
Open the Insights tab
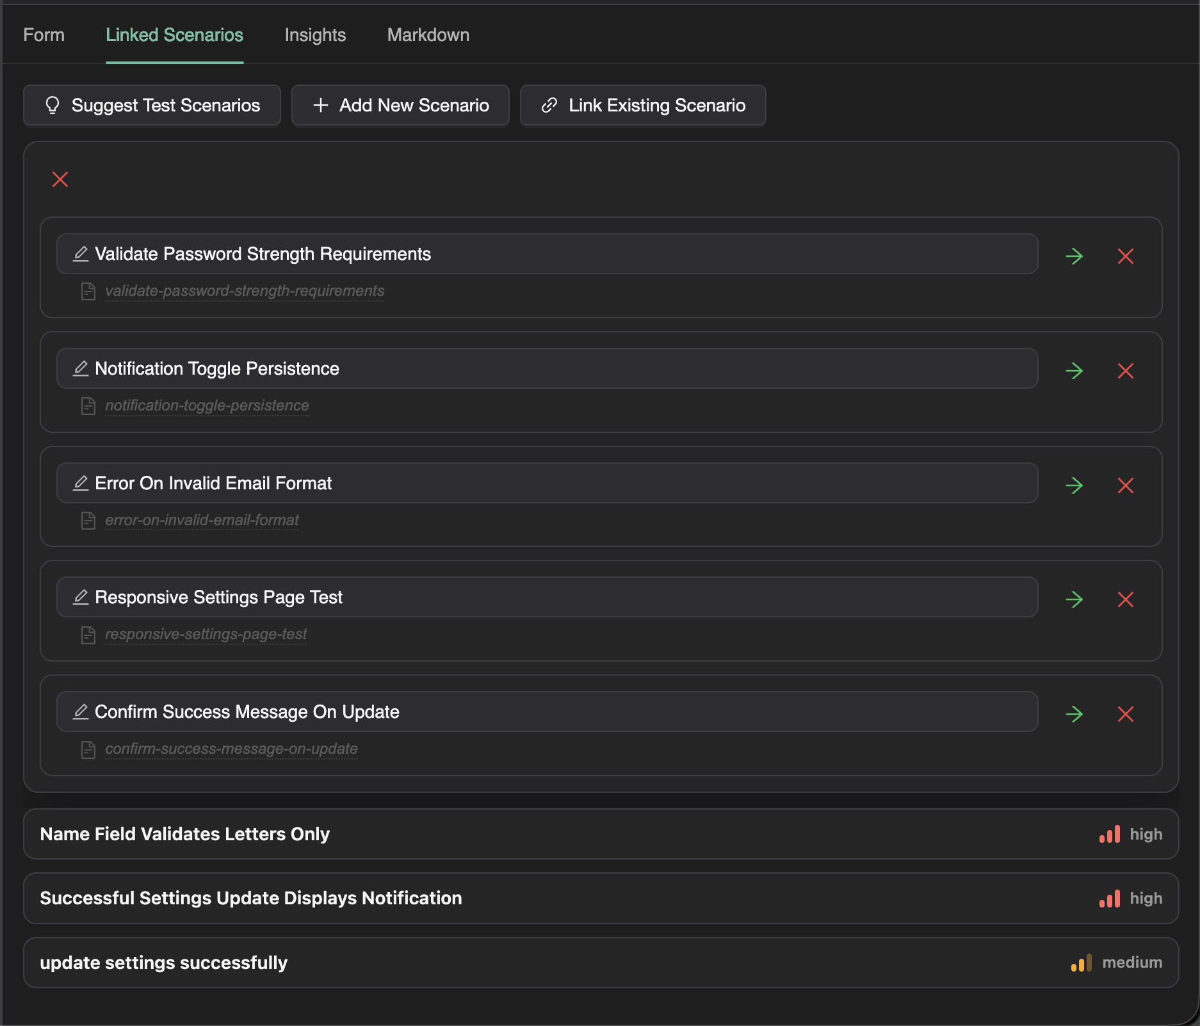coord(315,35)
